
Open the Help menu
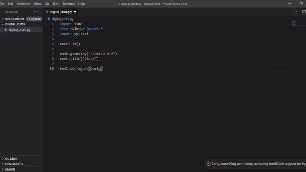click(82, 4)
